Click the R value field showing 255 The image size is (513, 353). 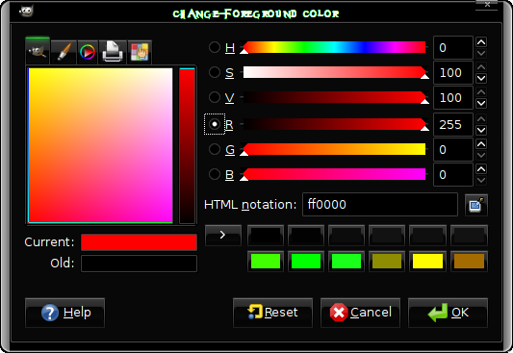point(453,124)
